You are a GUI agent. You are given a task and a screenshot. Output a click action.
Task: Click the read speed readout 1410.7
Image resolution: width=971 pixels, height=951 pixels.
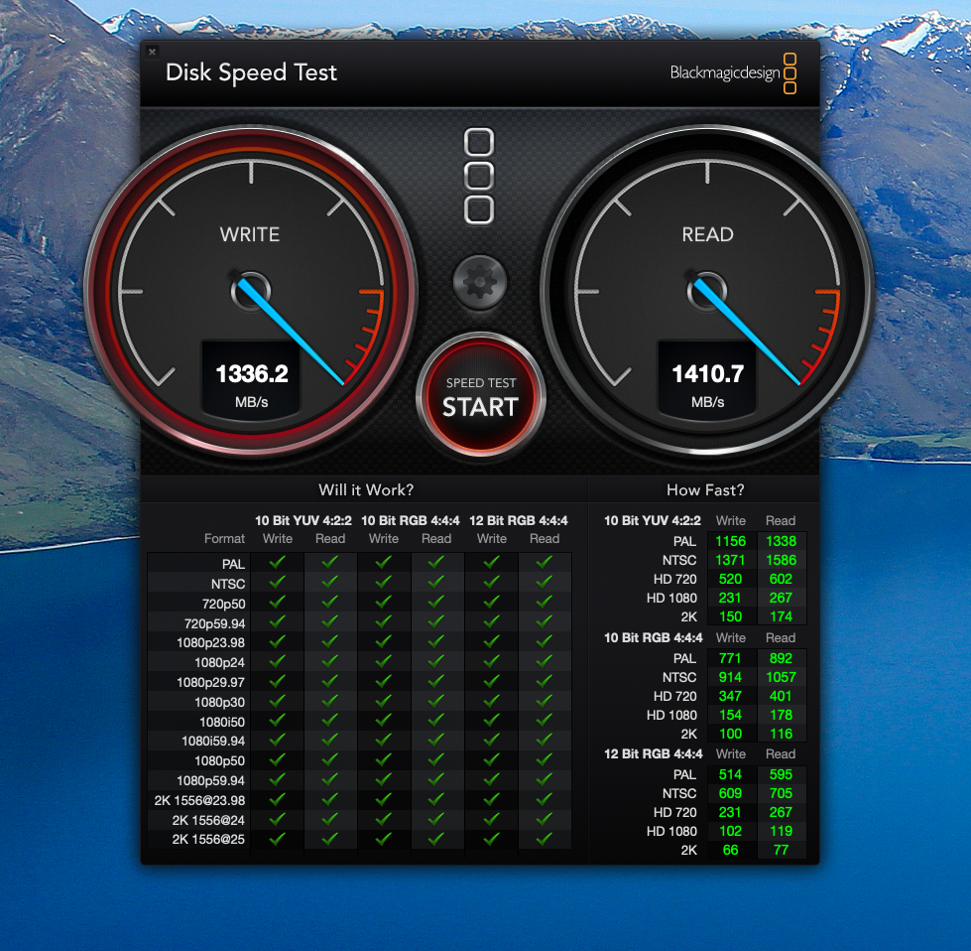[708, 374]
